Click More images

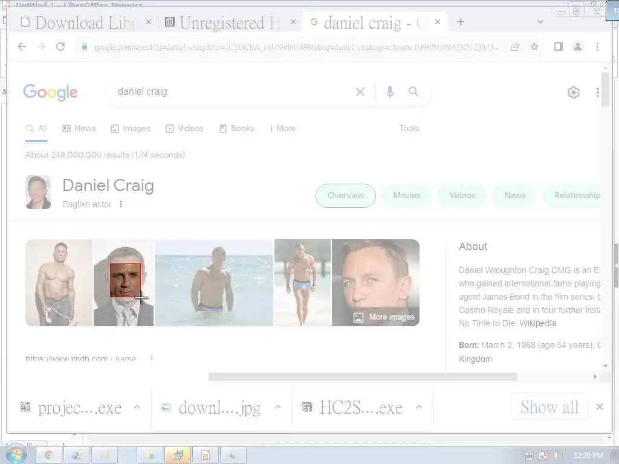(384, 317)
